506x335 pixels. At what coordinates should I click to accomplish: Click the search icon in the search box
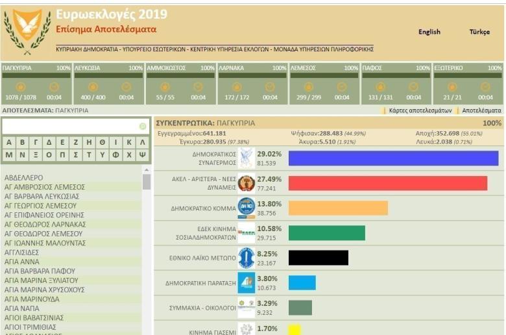pos(143,127)
